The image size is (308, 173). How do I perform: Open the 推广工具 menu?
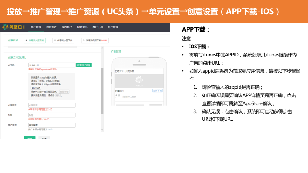[x=98, y=27]
